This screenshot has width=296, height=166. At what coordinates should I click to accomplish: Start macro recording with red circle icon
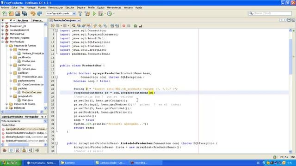coord(123,26)
